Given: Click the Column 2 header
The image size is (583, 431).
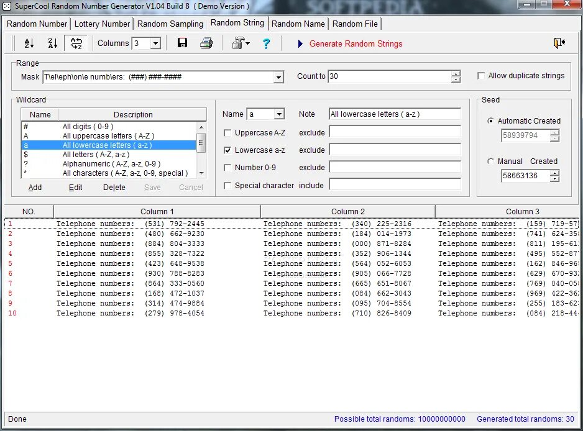Looking at the screenshot, I should click(348, 211).
